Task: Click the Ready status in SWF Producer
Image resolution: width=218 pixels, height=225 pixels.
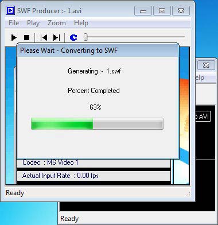Action: (15, 193)
